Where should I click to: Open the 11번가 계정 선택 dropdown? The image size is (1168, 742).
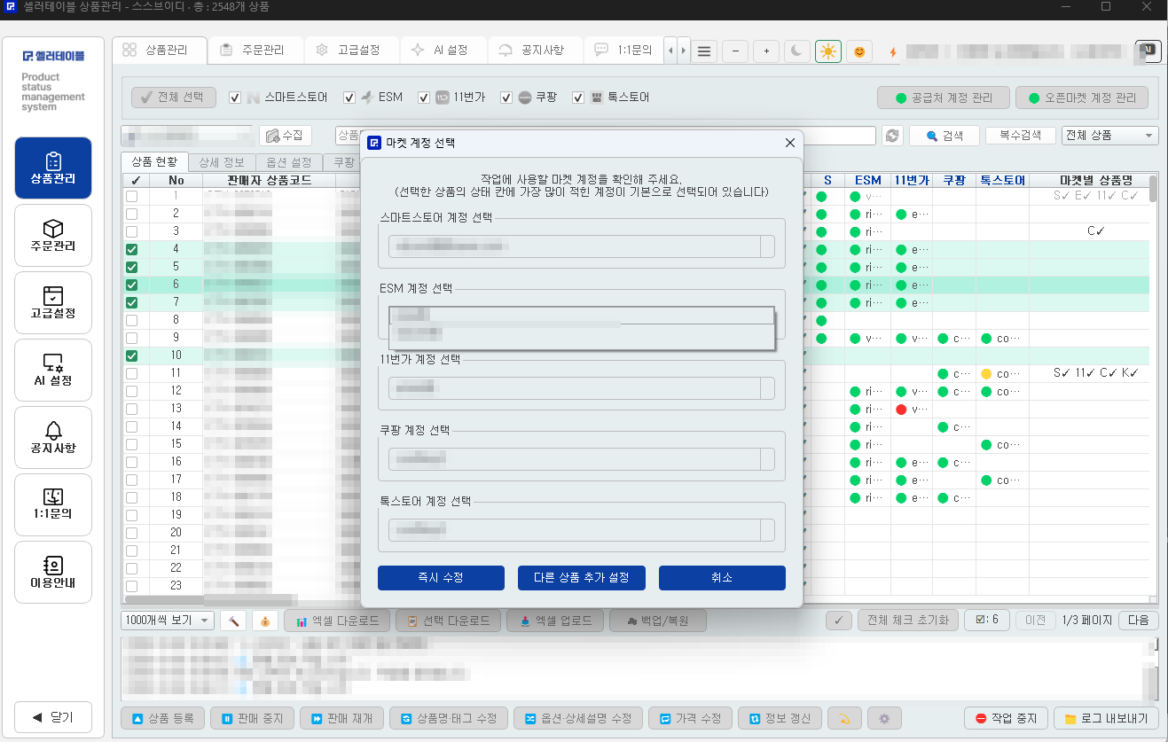(x=582, y=388)
